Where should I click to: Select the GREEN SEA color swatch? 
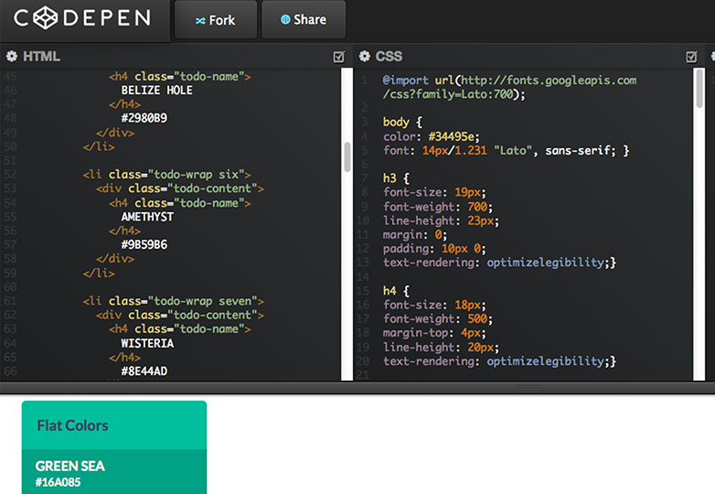[x=114, y=472]
